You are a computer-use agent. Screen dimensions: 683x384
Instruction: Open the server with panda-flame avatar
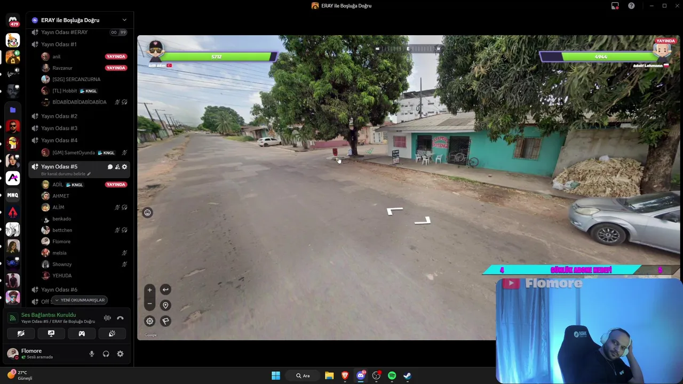click(13, 40)
